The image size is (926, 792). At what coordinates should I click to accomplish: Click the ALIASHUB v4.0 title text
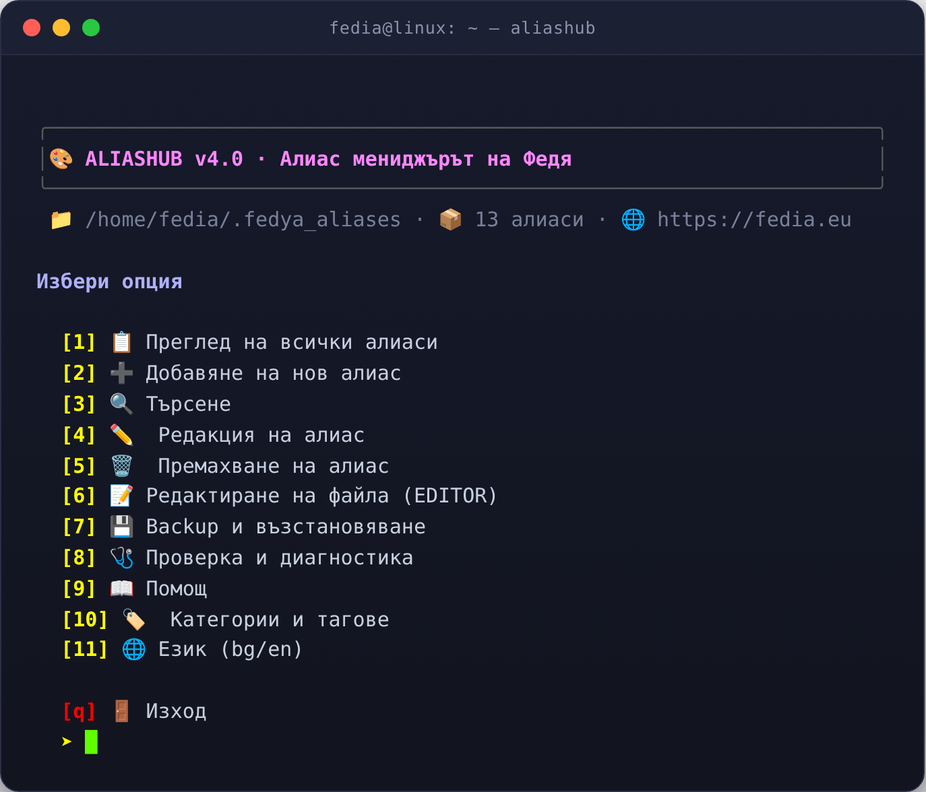click(164, 159)
